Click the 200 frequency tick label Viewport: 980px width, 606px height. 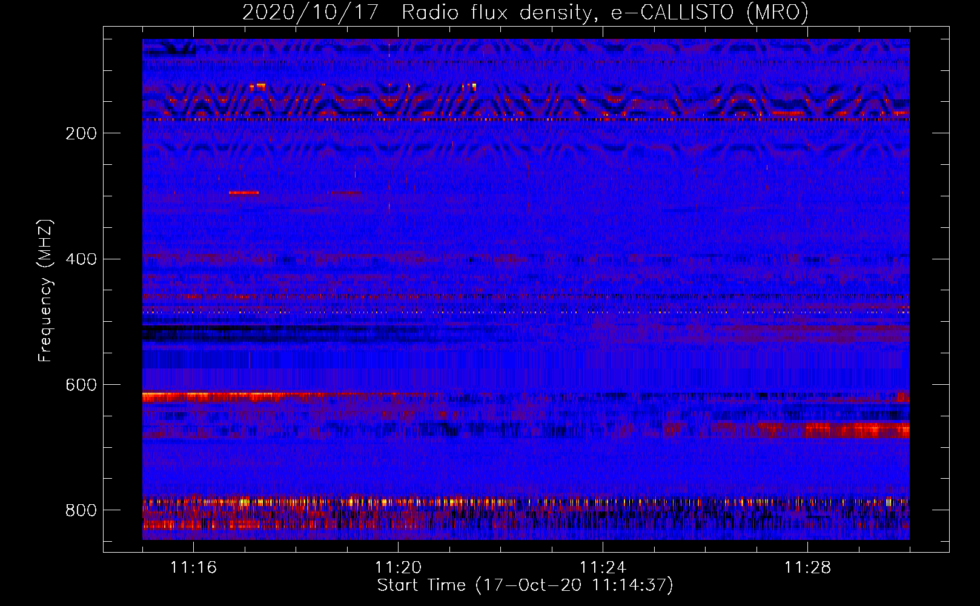(x=81, y=134)
